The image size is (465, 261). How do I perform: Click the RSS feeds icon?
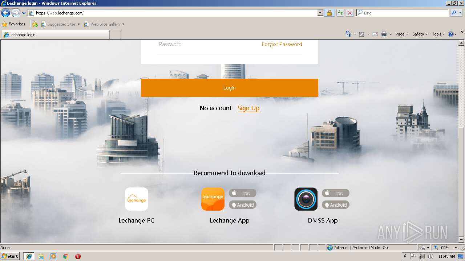[361, 34]
